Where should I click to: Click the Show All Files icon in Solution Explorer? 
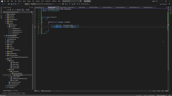click(20, 10)
